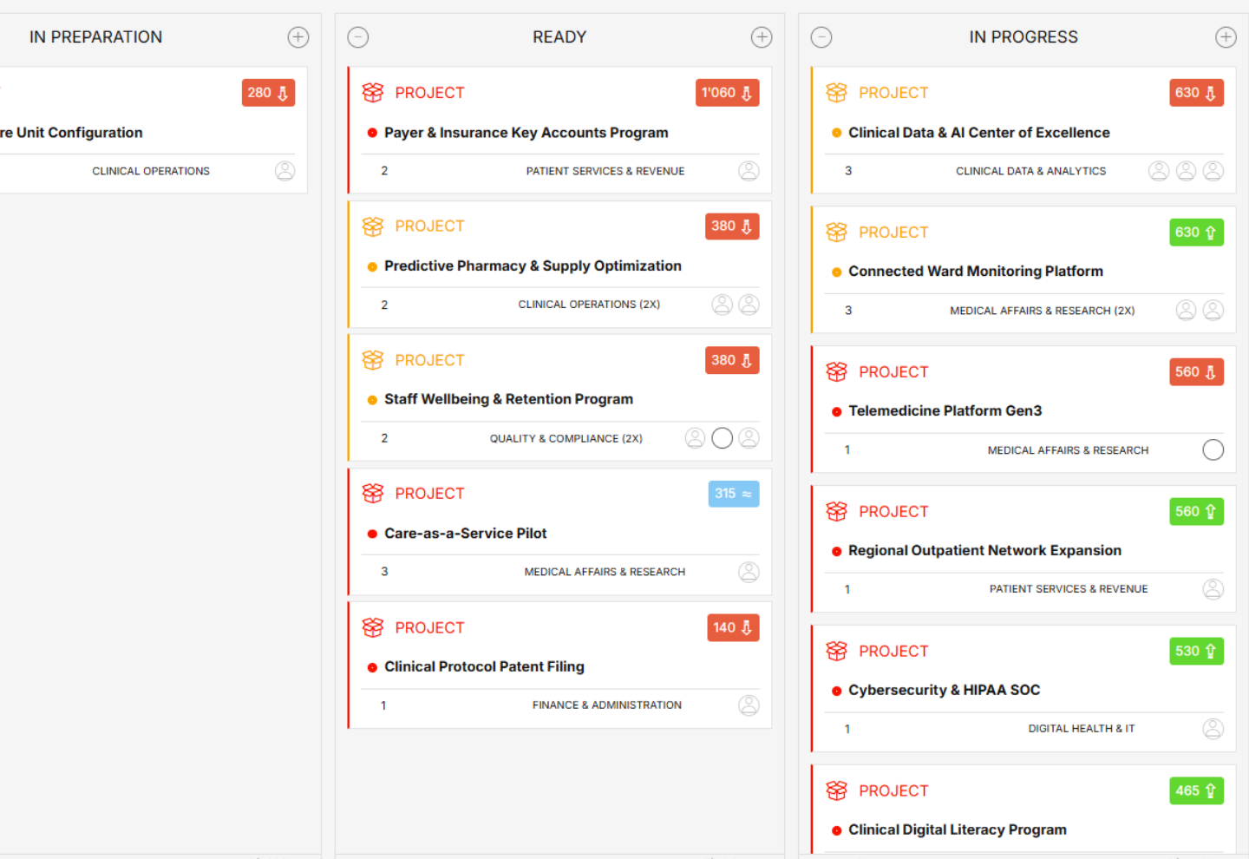Click the empty circle assignee slot on the Telemedicine Platform card
The image size is (1249, 859).
[x=1213, y=449]
